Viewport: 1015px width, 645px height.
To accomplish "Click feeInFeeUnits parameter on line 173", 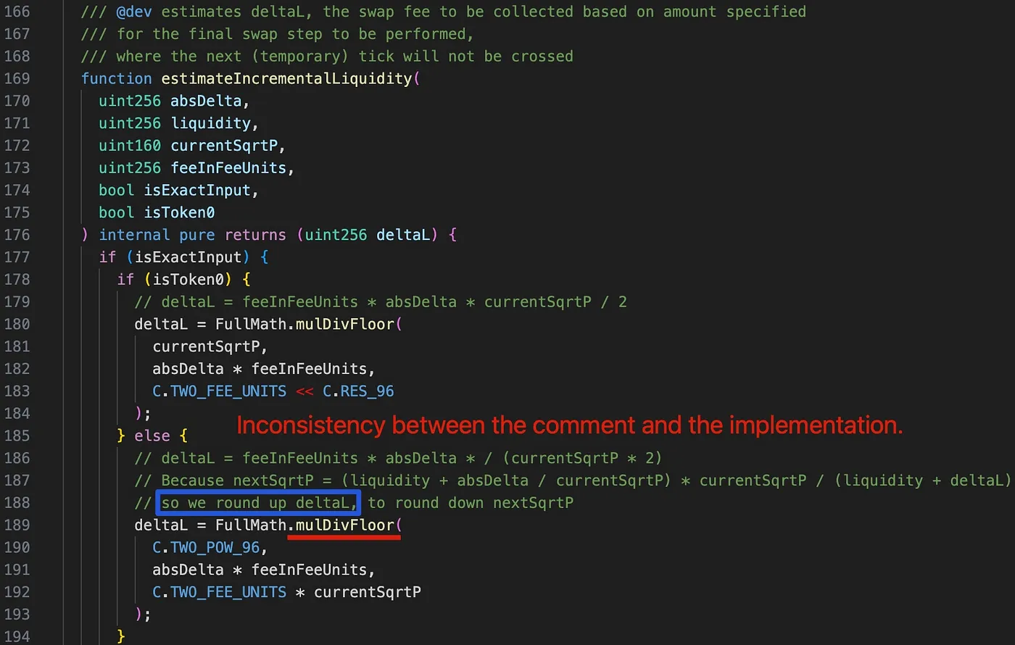I will point(228,168).
